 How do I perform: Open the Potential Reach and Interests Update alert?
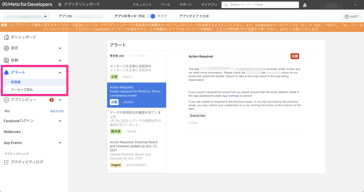[x=136, y=154]
